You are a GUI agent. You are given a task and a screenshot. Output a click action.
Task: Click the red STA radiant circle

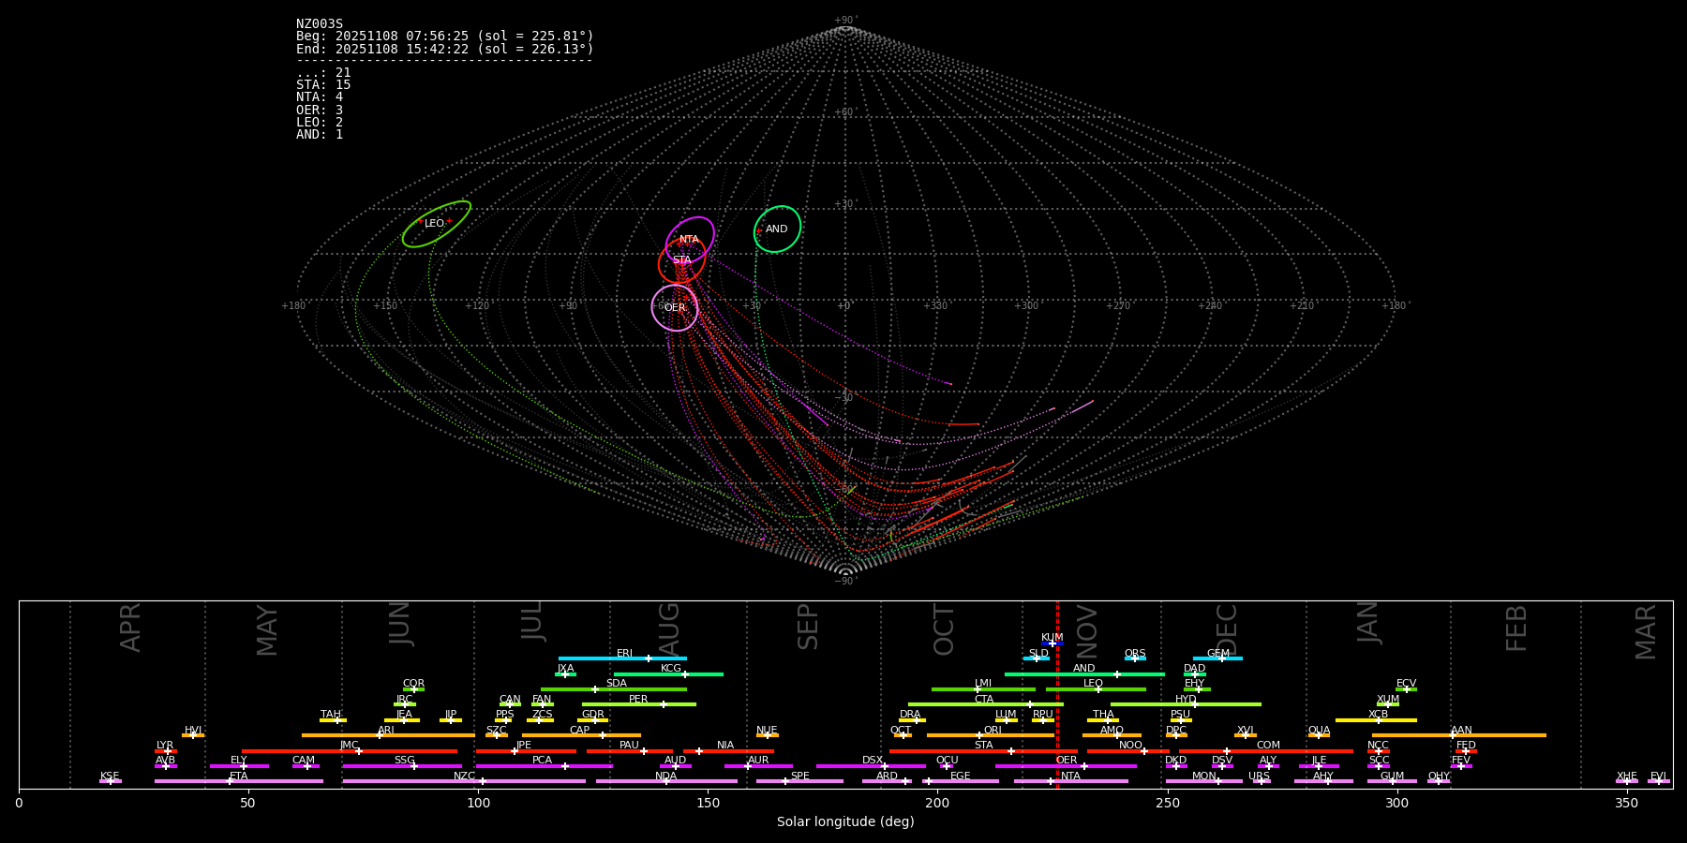point(681,261)
